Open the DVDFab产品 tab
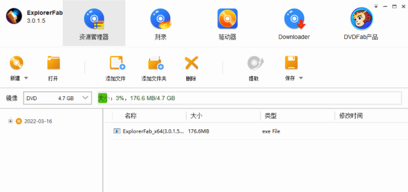 [x=361, y=23]
